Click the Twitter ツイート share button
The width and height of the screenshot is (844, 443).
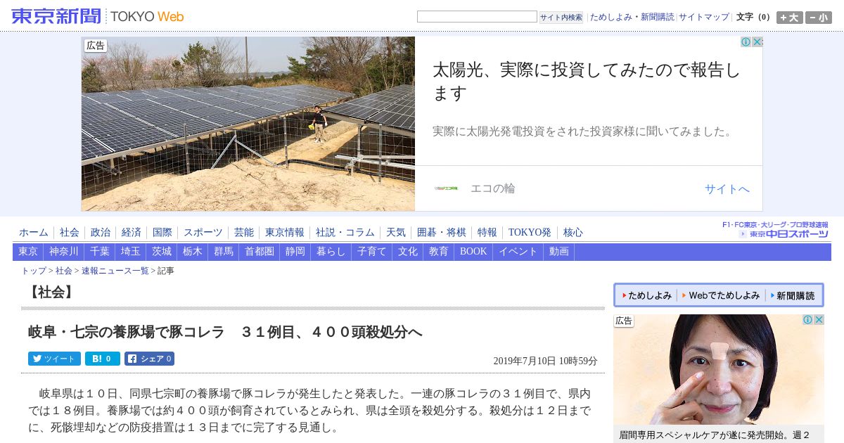[x=54, y=359]
